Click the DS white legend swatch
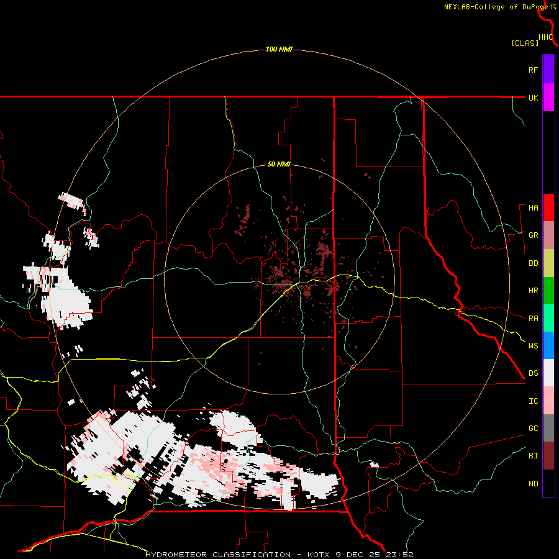Screen dimensions: 559x559 [548, 373]
